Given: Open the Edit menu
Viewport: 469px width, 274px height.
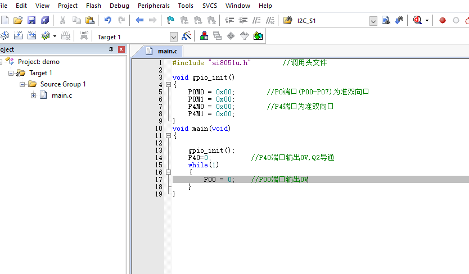Looking at the screenshot, I should [x=21, y=6].
